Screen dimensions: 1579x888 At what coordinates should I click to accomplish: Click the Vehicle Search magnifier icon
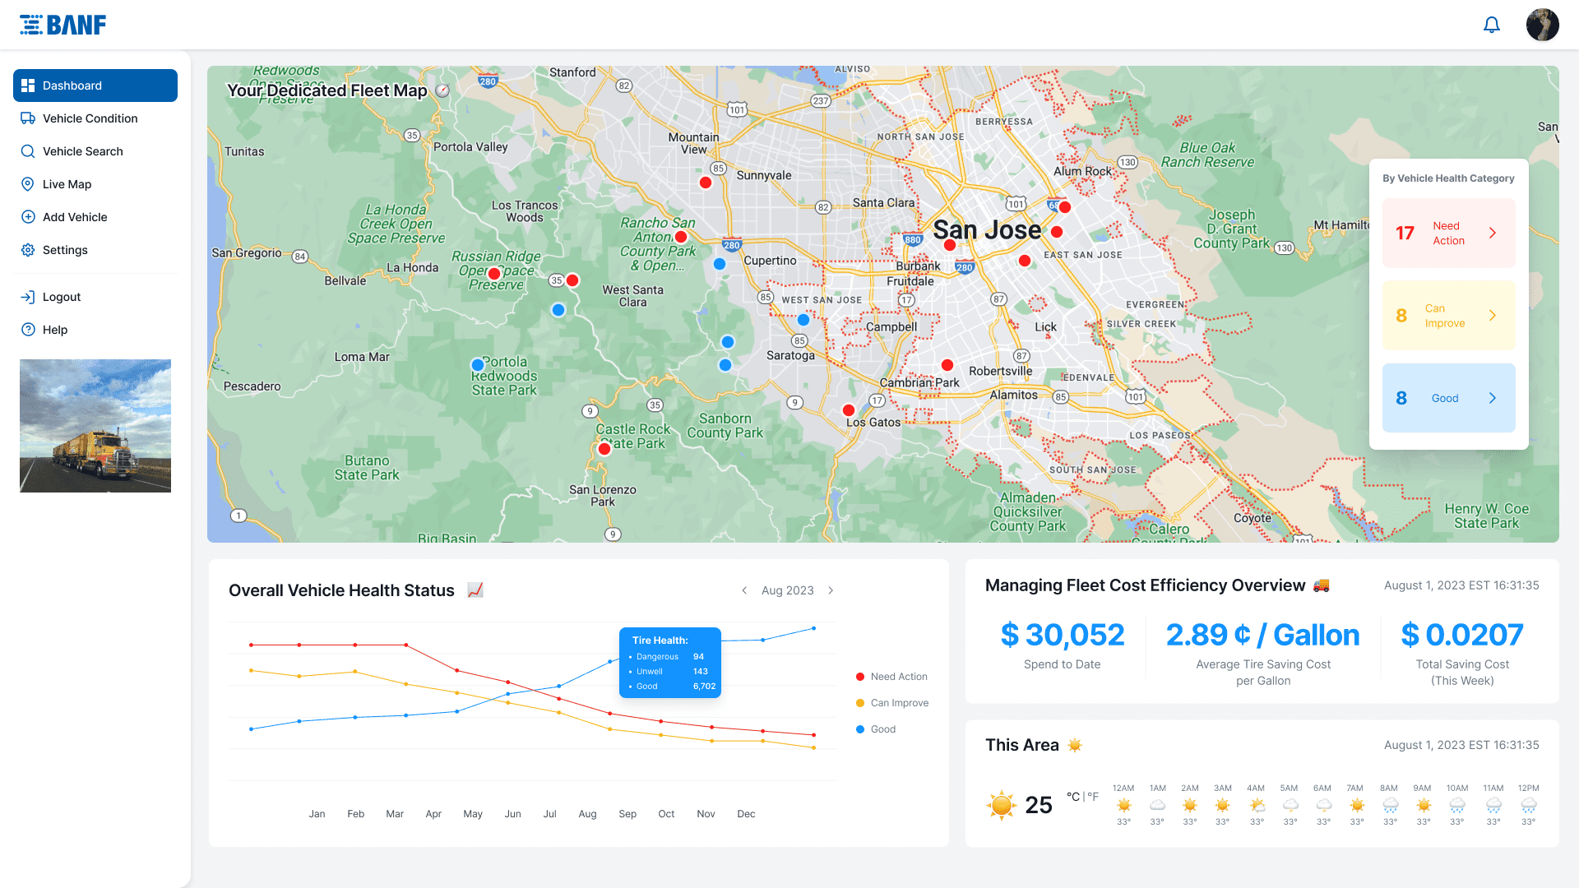pyautogui.click(x=28, y=151)
